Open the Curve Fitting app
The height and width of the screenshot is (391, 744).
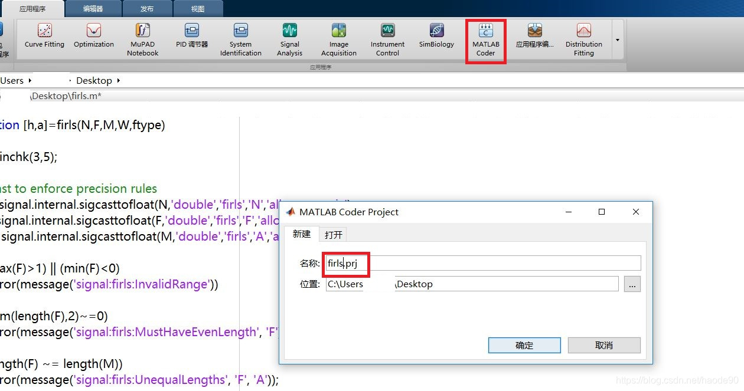point(44,36)
